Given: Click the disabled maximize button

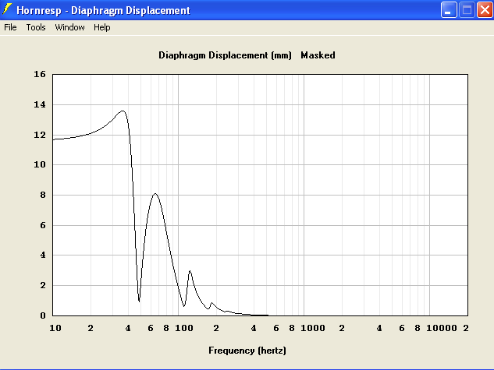Looking at the screenshot, I should [467, 10].
